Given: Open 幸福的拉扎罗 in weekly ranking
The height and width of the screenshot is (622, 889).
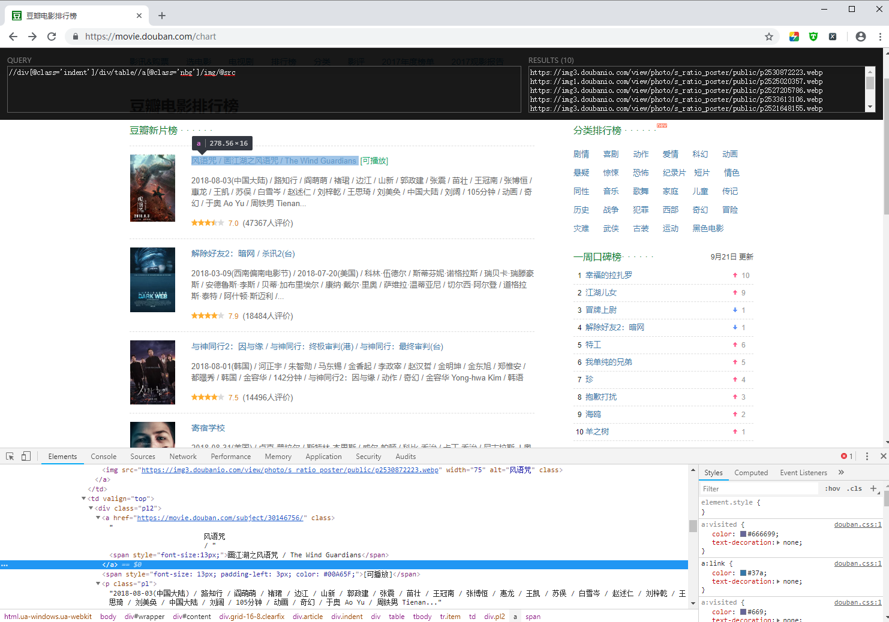Looking at the screenshot, I should click(x=609, y=275).
